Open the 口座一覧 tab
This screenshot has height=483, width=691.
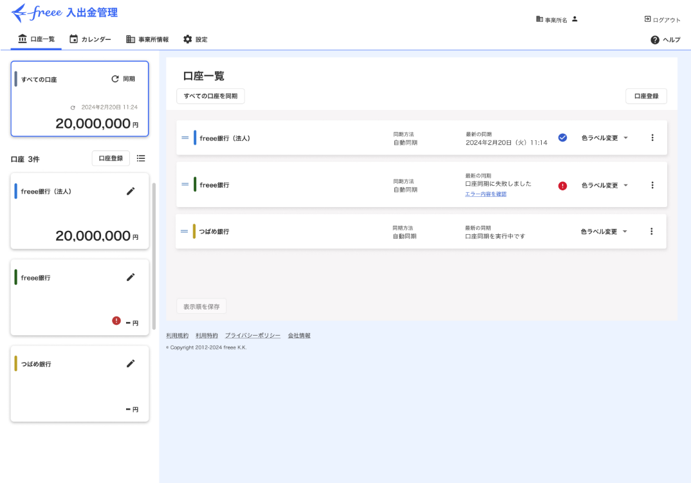(x=36, y=39)
